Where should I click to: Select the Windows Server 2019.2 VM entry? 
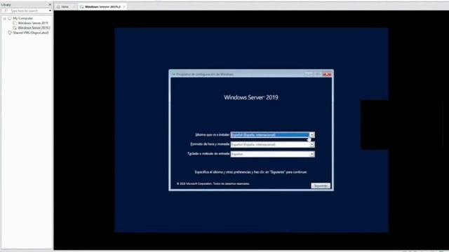(x=34, y=28)
